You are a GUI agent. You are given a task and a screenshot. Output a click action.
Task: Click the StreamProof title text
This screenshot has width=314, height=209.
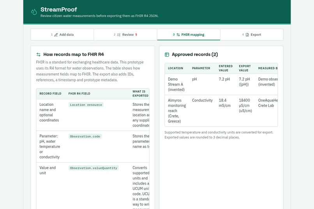[59, 9]
